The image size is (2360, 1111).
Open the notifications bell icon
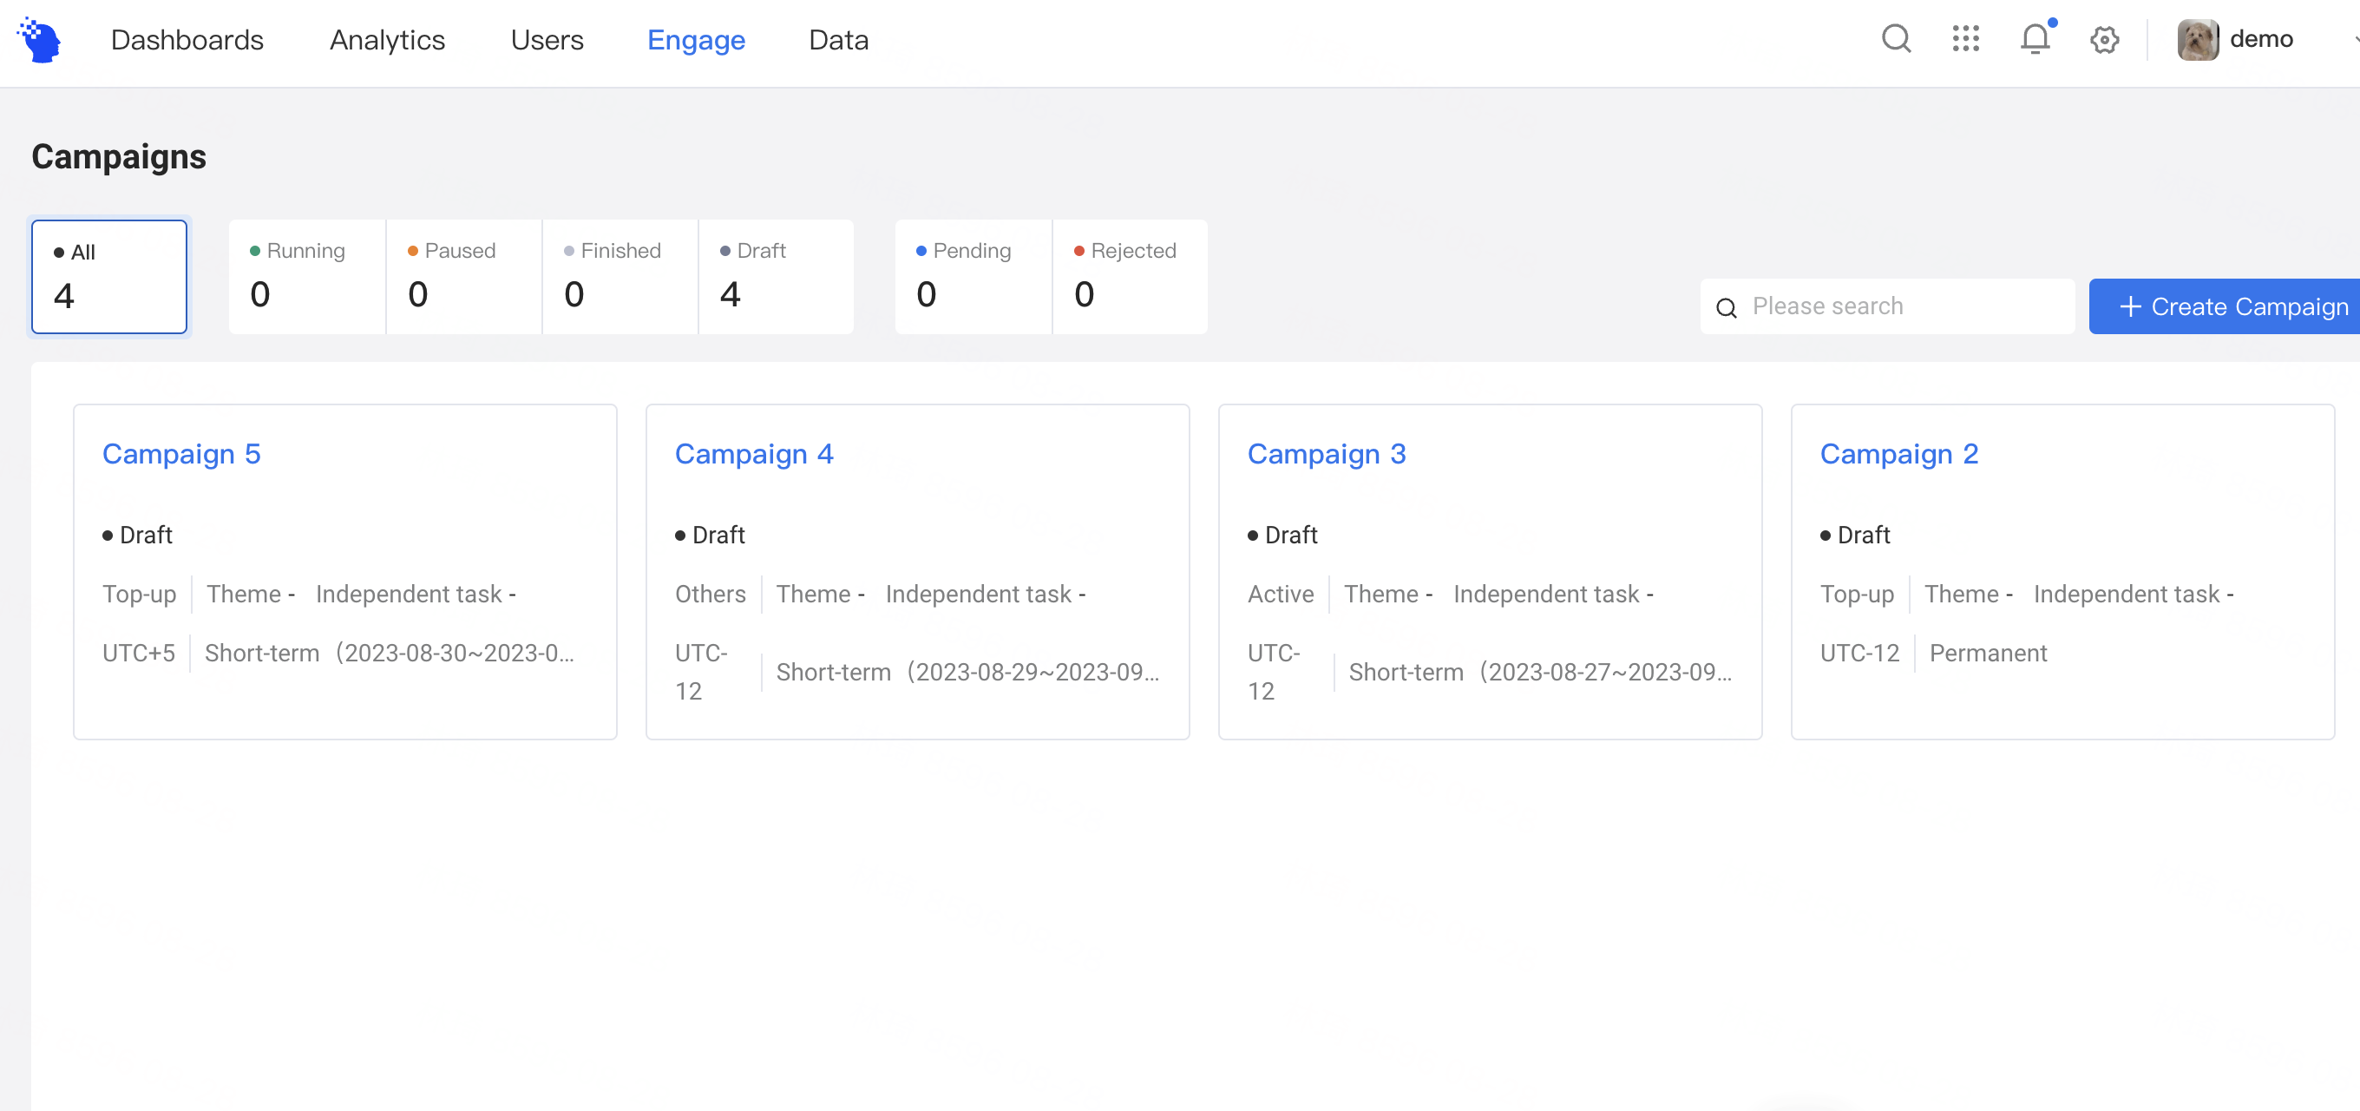click(2035, 38)
